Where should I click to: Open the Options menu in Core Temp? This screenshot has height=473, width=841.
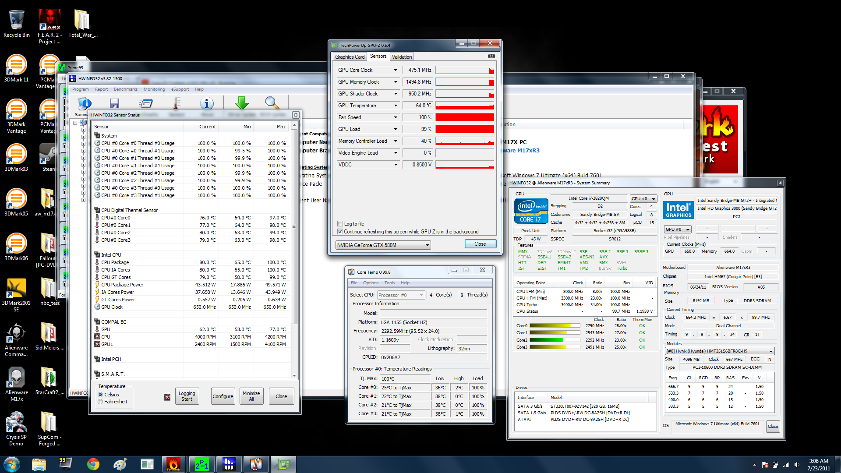click(371, 283)
